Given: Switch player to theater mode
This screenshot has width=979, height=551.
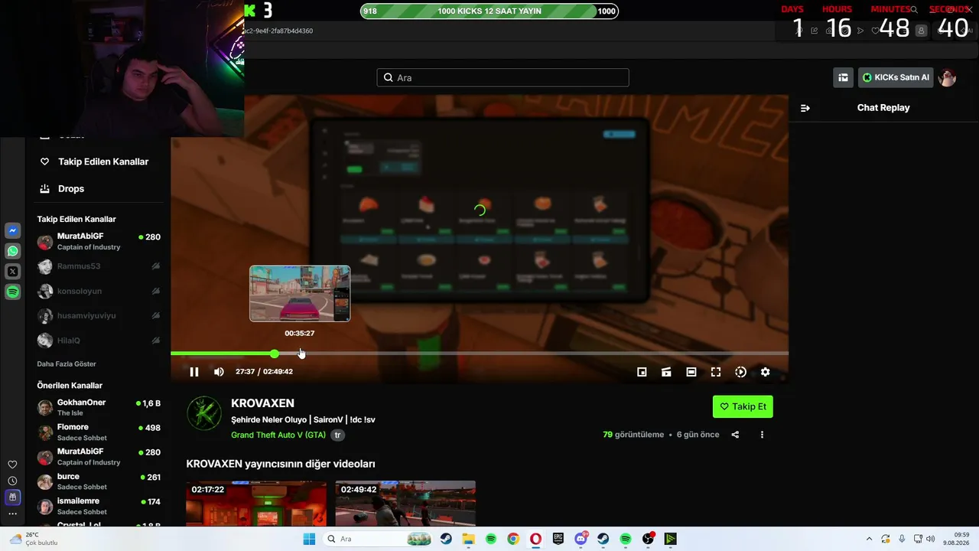Looking at the screenshot, I should click(691, 372).
